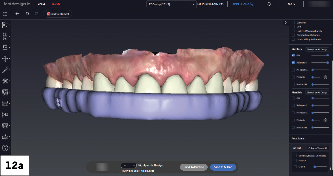Open the help question mark icon
This screenshot has height=176, width=333.
(x=5, y=148)
